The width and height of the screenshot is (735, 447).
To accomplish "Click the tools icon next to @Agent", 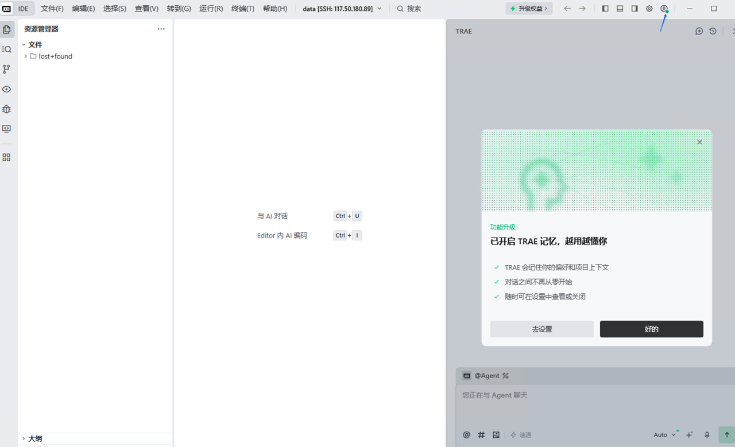I will (x=506, y=376).
